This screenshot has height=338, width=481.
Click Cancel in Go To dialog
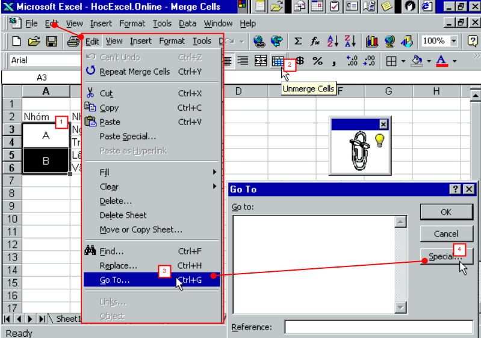point(446,234)
